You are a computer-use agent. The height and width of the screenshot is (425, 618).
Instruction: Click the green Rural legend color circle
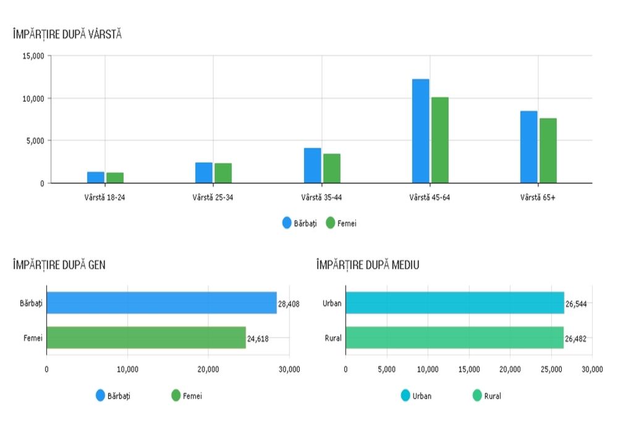coord(477,396)
